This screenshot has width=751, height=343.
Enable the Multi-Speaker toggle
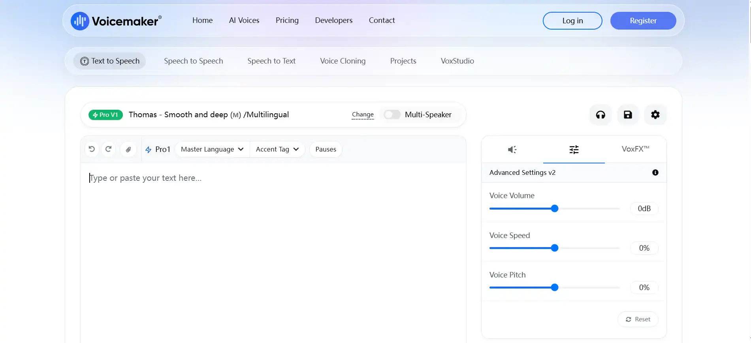point(392,114)
